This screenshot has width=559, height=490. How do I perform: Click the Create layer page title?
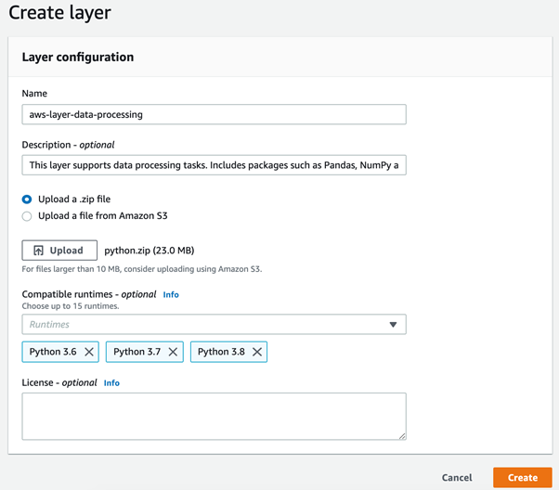point(59,12)
